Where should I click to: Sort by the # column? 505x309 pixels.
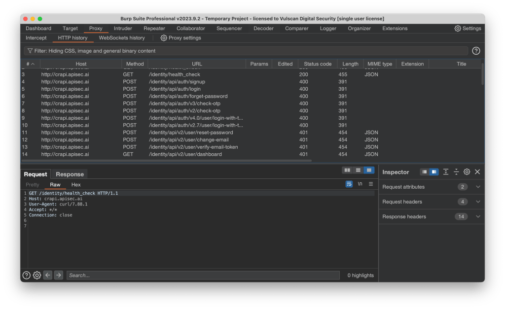30,64
